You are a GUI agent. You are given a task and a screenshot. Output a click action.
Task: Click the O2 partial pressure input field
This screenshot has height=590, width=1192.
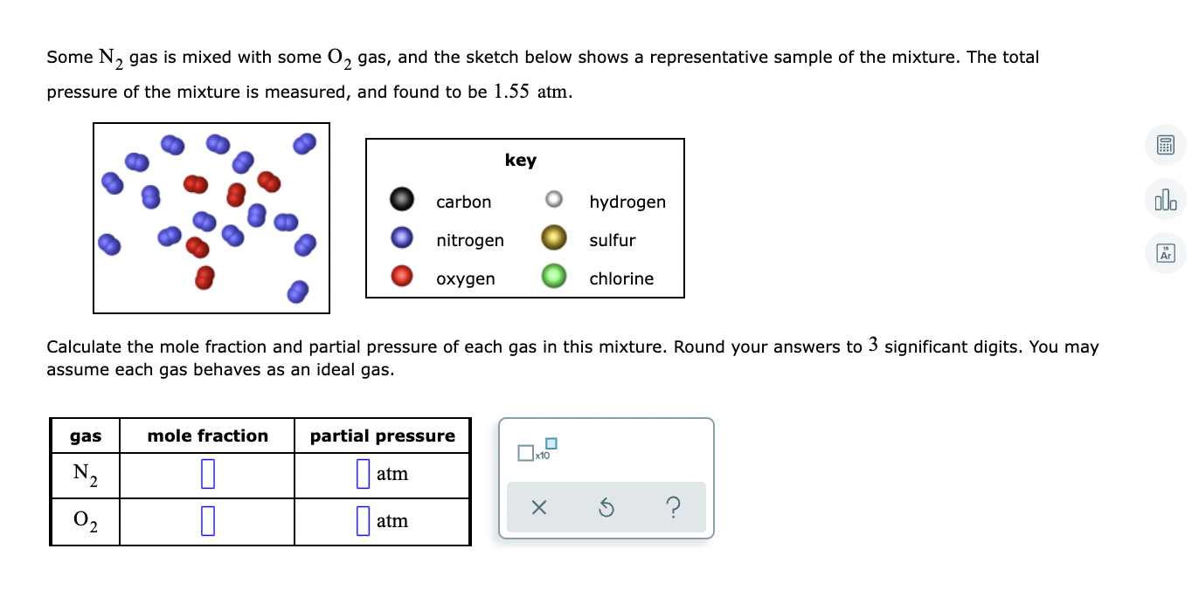pos(362,521)
